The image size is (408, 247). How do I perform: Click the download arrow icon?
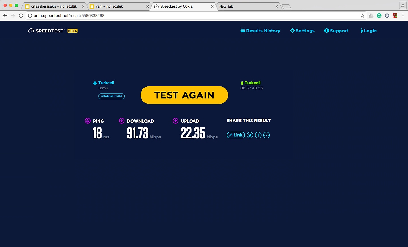point(121,121)
